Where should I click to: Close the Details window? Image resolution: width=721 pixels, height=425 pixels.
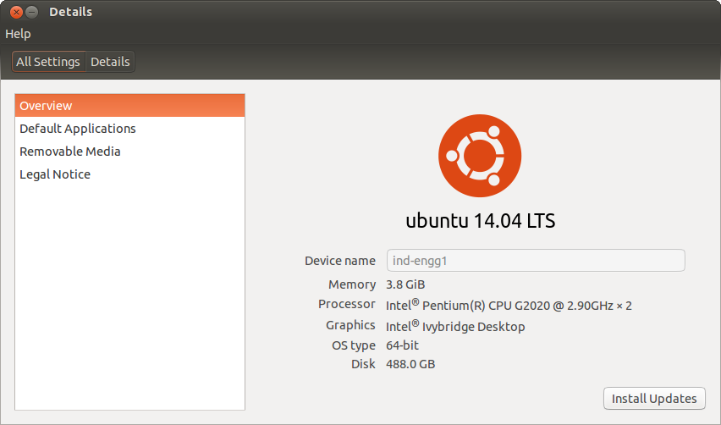click(x=16, y=12)
